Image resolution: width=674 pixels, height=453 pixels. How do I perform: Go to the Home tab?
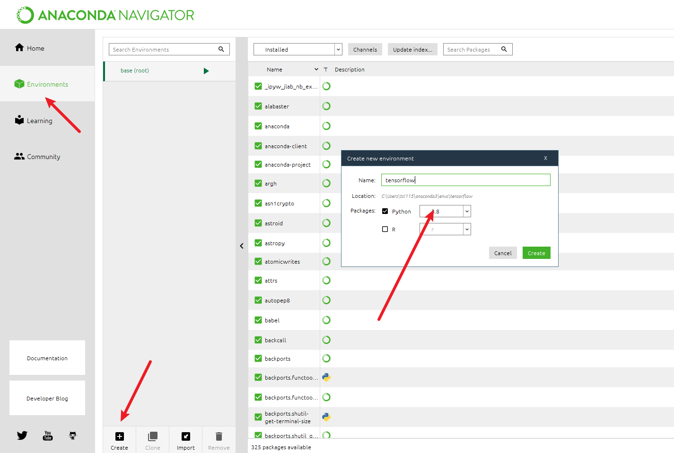(47, 48)
